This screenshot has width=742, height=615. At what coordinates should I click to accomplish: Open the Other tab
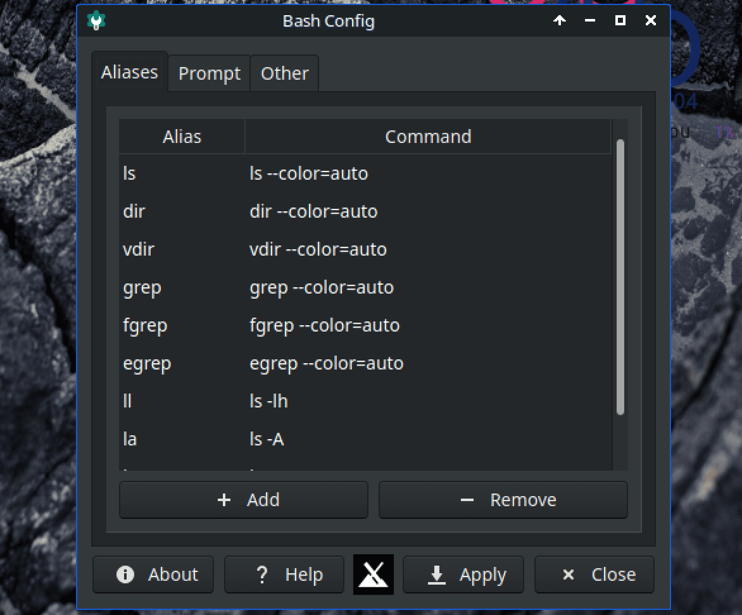pos(284,73)
